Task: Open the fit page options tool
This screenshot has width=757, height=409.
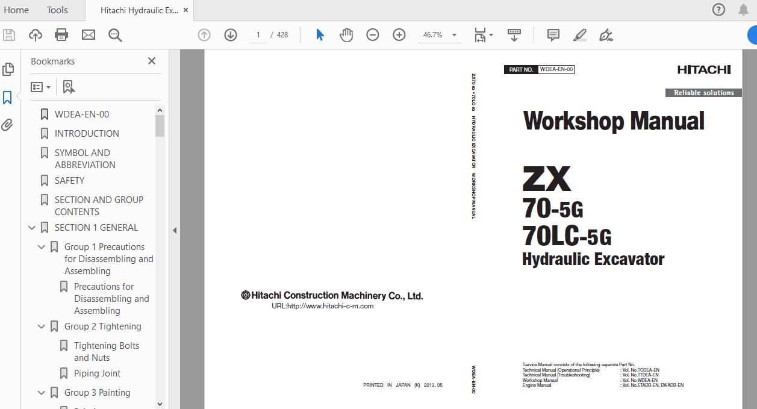Action: (x=480, y=35)
